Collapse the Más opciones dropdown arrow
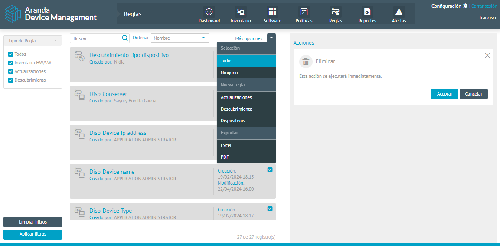The width and height of the screenshot is (500, 246). coord(271,38)
